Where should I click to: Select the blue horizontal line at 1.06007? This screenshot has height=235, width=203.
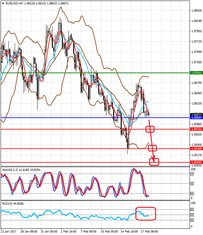pyautogui.click(x=95, y=118)
